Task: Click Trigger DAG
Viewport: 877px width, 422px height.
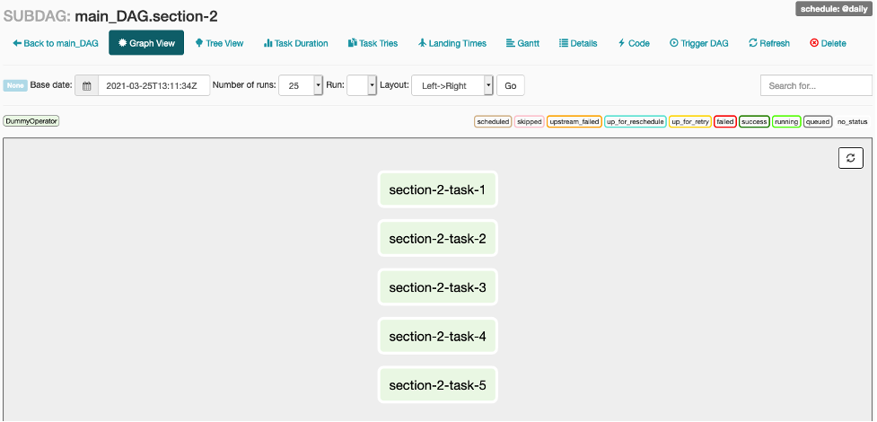Action: coord(698,43)
